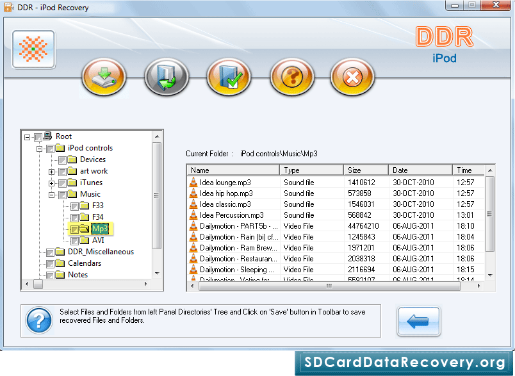Click the VLC icon beside Dailymotion - Ram Brew
Screen dimensions: 515x376
coord(193,247)
